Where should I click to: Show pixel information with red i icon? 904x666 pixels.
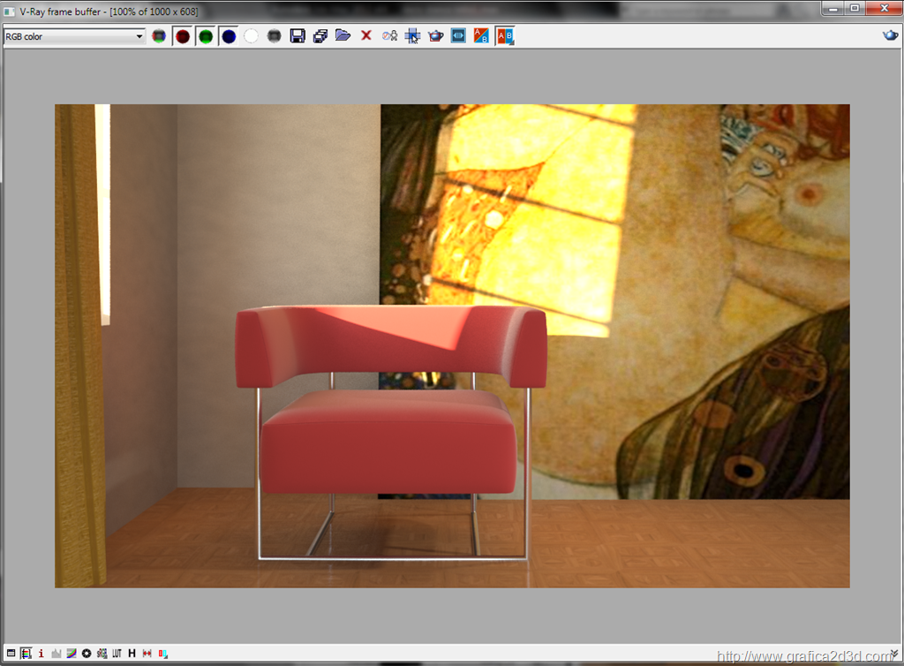(x=41, y=654)
